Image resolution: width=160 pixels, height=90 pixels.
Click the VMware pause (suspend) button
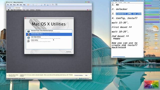[x=28, y=5]
